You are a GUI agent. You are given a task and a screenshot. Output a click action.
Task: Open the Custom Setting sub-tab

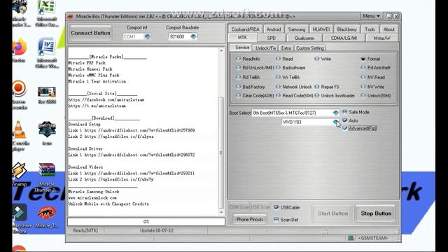click(310, 48)
